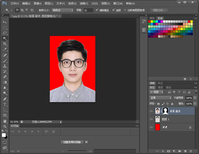Screen dimensions: 199x154
Task: Open the 滤镜(T) menu
Action: tap(84, 3)
